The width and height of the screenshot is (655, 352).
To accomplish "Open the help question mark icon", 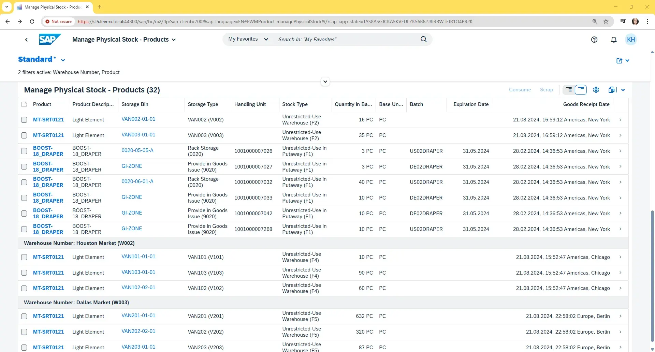I will point(594,40).
